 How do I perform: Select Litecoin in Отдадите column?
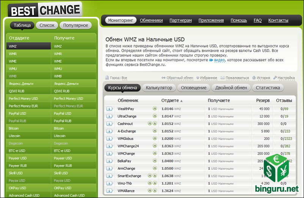tap(28, 136)
